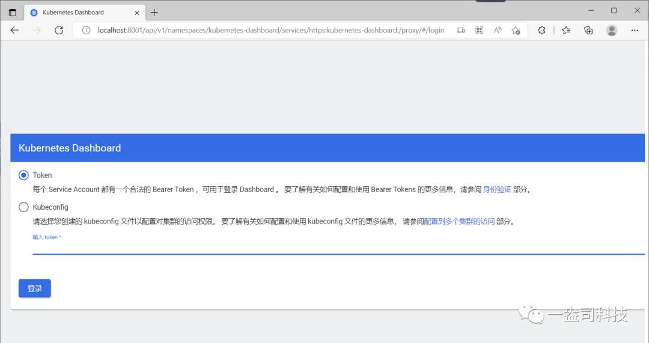Viewport: 649px width, 343px height.
Task: Click the send-to-devices icon in address bar
Action: (x=461, y=30)
